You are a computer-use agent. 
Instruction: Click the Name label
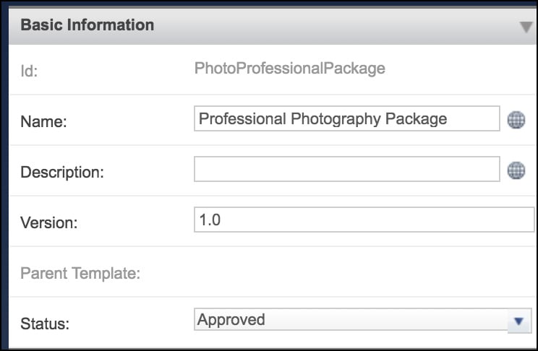click(43, 121)
